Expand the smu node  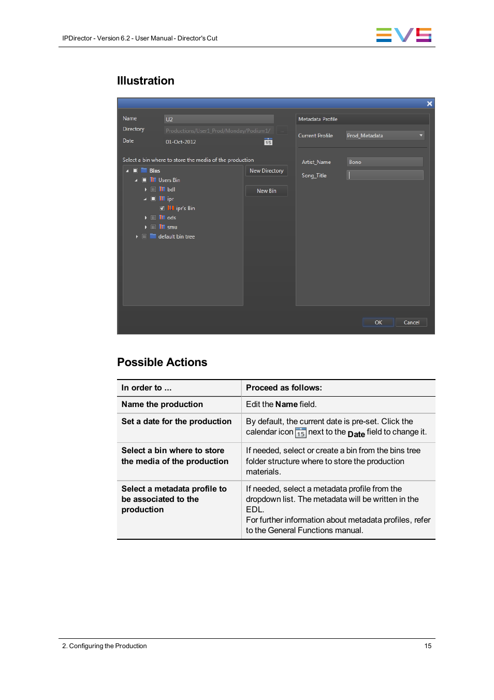click(x=146, y=227)
